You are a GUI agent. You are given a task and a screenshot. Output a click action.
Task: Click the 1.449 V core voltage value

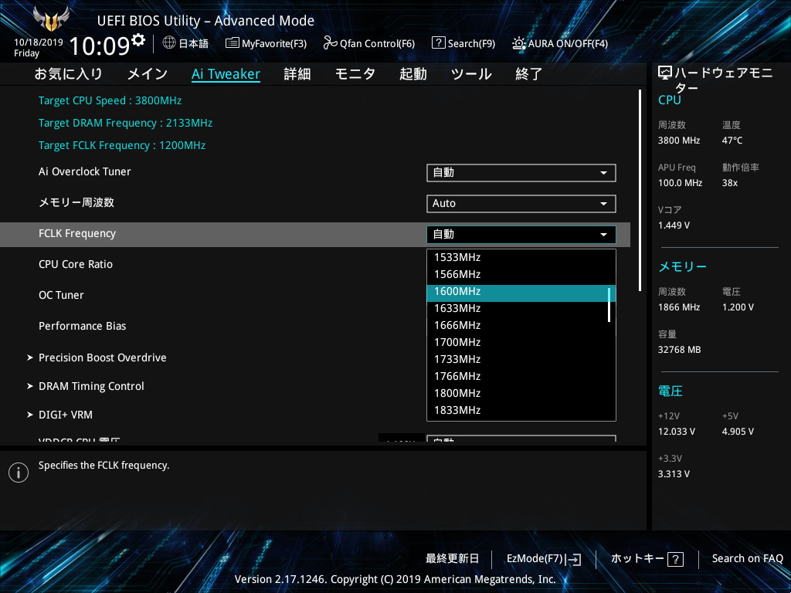[674, 225]
